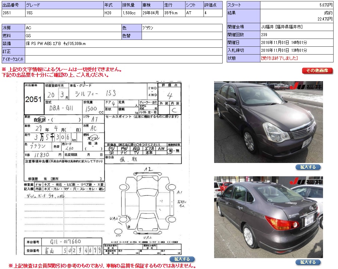Image resolution: width=338 pixels, height=269 pixels.
Task: Select the lot number 2051 cell
Action: (13, 13)
